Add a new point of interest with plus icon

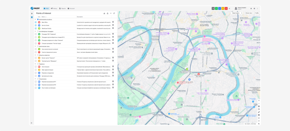111,13
